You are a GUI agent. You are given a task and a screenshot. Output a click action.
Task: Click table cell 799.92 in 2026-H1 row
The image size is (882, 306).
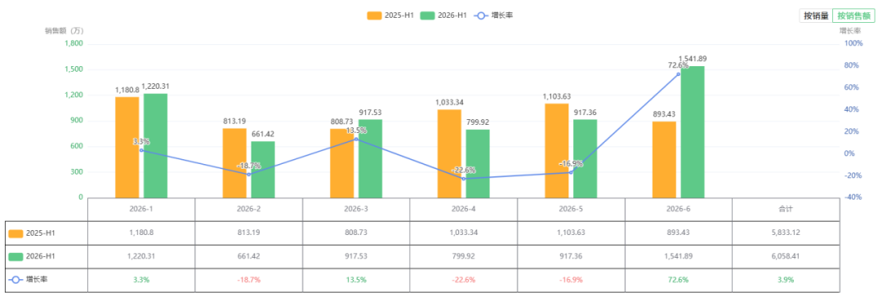point(464,256)
